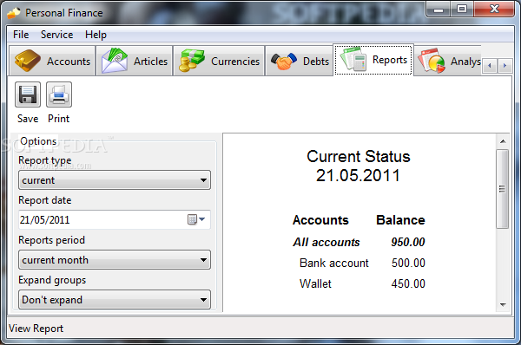This screenshot has height=345, width=521.
Task: Click the Reports period label
Action: pyautogui.click(x=51, y=240)
